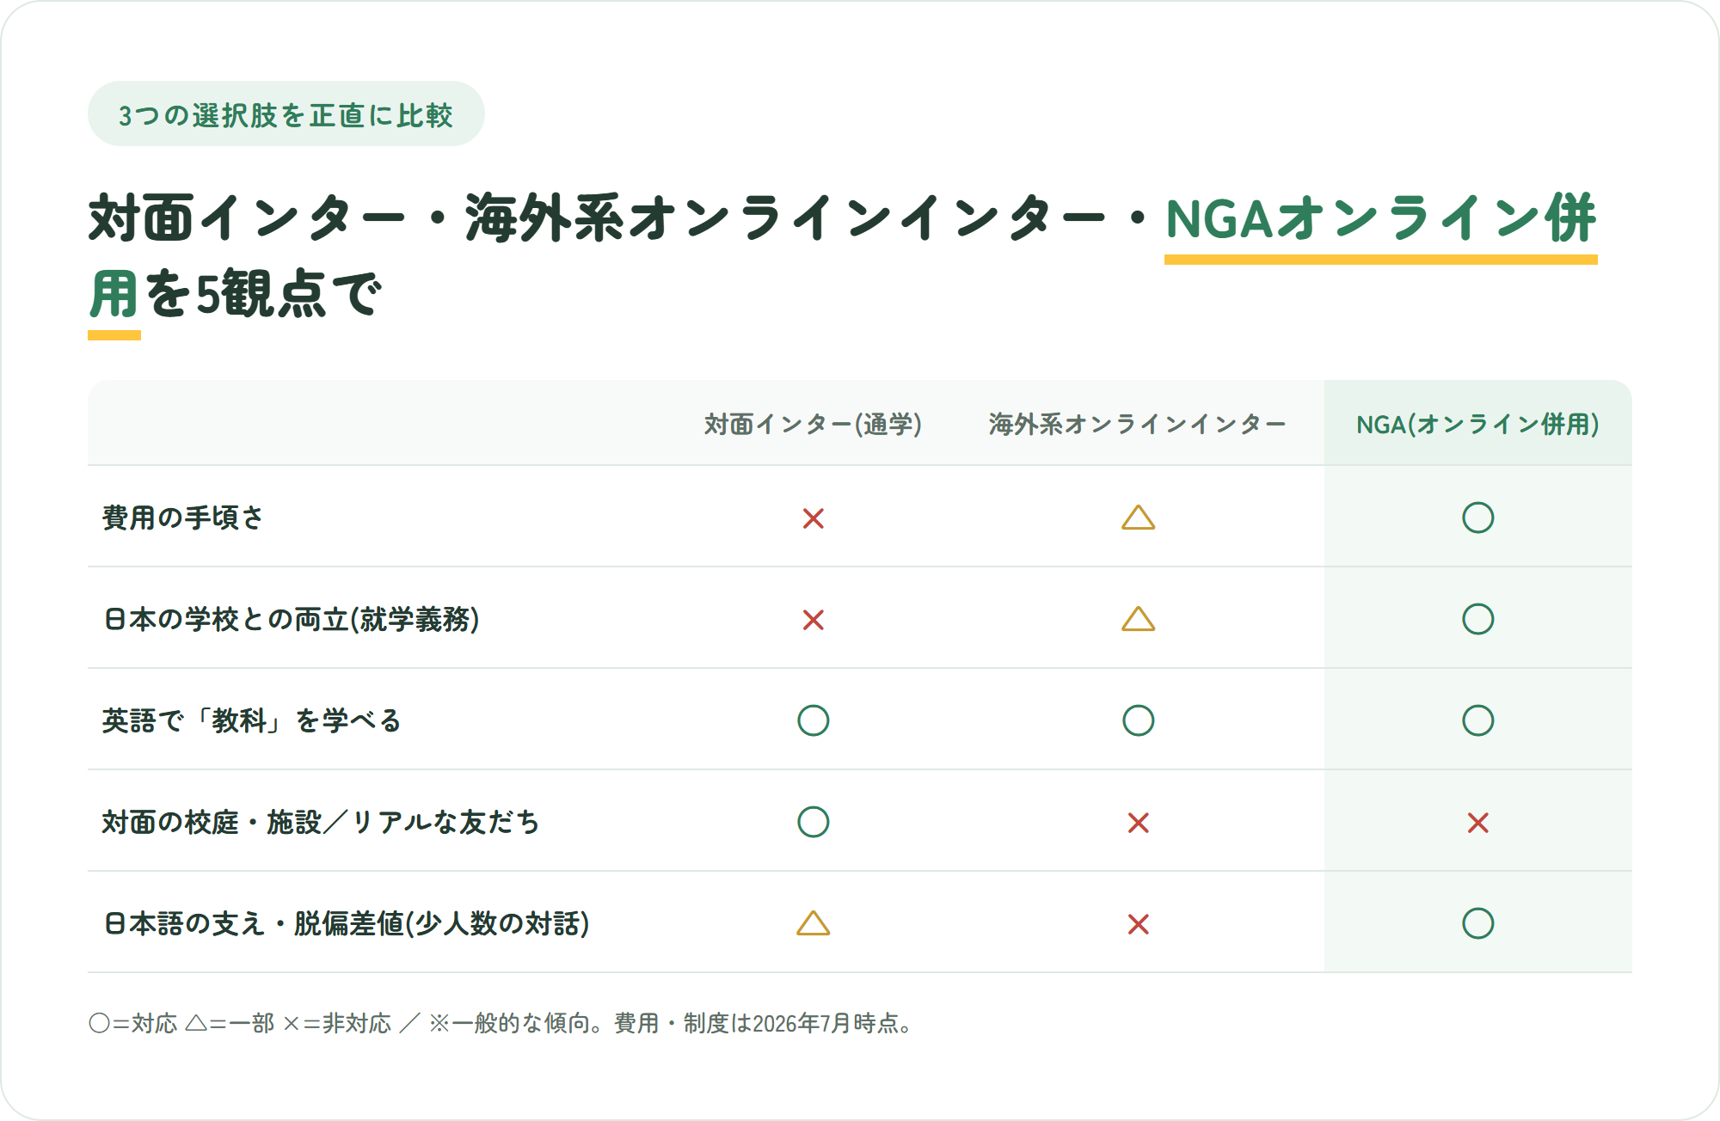Click the 対面インター triangle in 日本語の支え row
This screenshot has height=1121, width=1720.
point(813,923)
